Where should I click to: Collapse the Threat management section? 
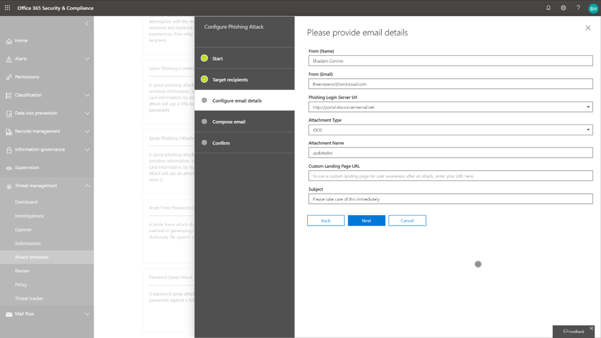[87, 186]
